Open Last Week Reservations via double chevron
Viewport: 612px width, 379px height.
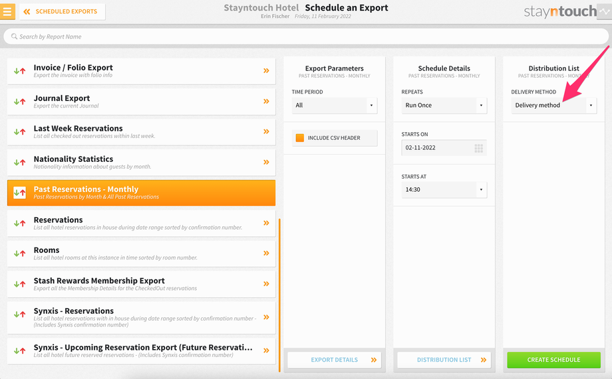point(266,131)
